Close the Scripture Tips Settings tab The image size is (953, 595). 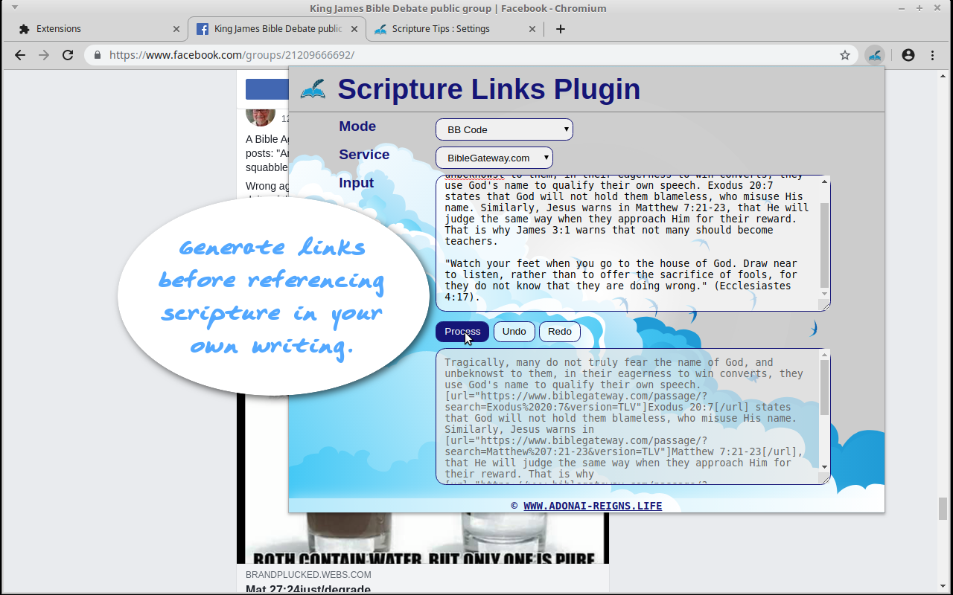(x=532, y=29)
